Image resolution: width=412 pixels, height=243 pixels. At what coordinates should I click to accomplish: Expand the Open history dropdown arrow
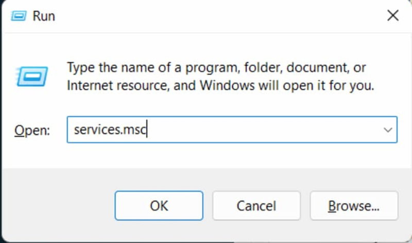(388, 130)
